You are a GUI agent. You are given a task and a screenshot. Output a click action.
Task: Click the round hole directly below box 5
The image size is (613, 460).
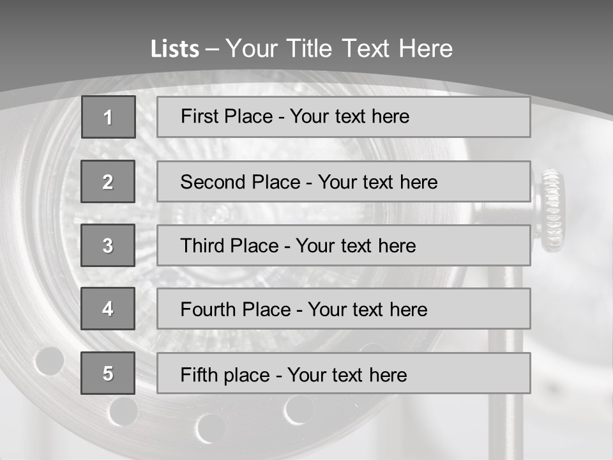click(x=123, y=410)
